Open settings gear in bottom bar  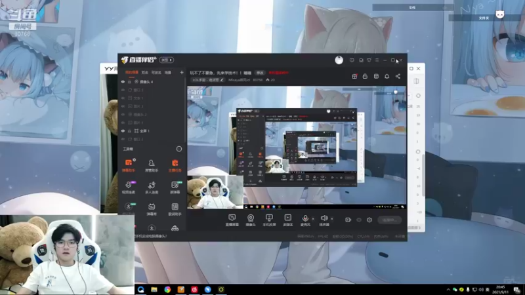[369, 220]
